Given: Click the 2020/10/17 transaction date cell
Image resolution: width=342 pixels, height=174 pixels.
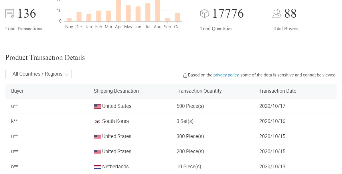Looking at the screenshot, I should tap(272, 106).
